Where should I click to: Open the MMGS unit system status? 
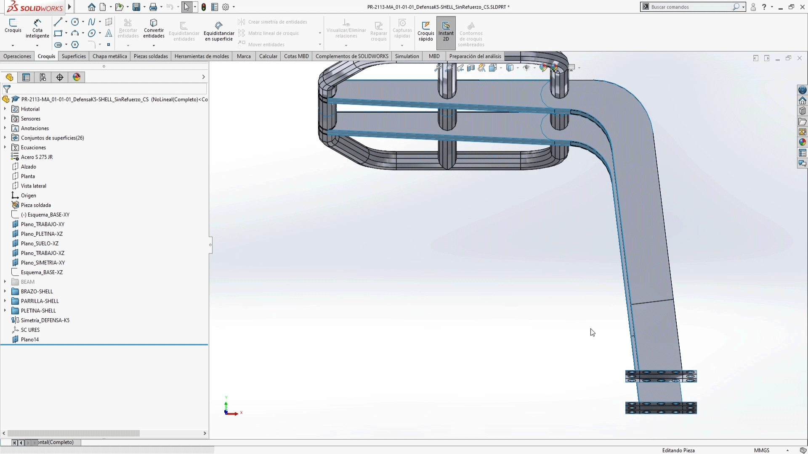pyautogui.click(x=762, y=450)
